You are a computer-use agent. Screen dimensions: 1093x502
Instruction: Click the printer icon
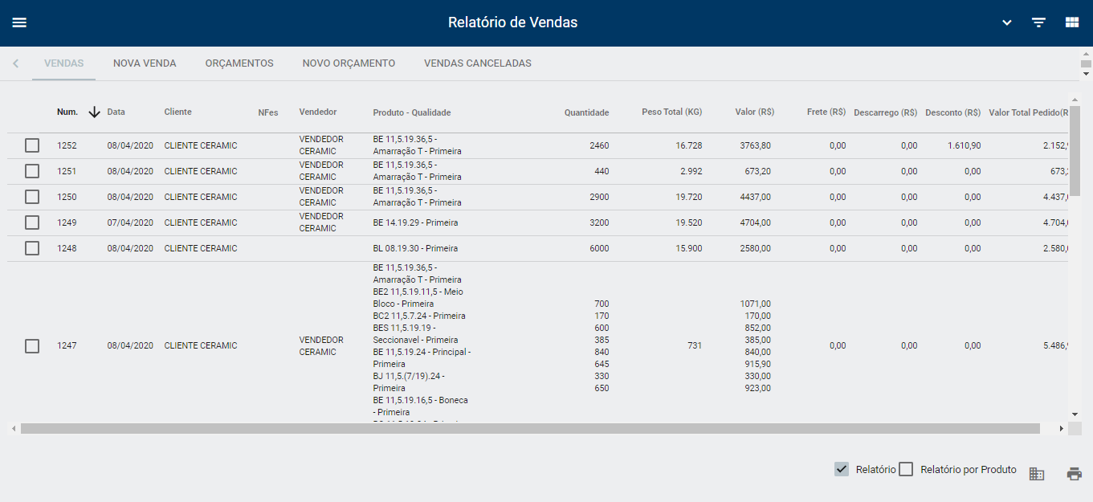[1075, 474]
